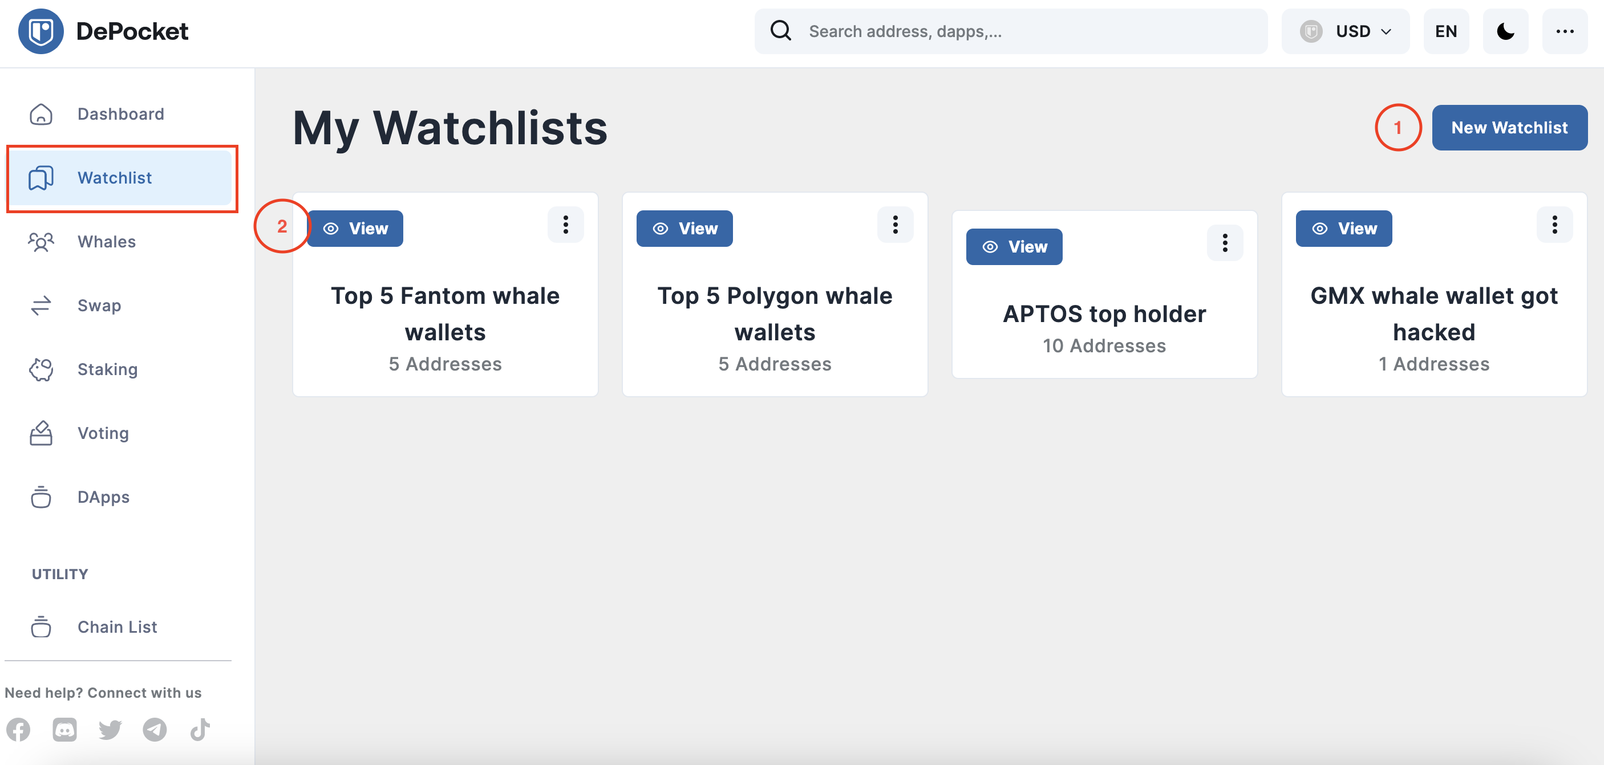Screen dimensions: 1604x765
Task: Switch language via EN button
Action: click(1446, 31)
